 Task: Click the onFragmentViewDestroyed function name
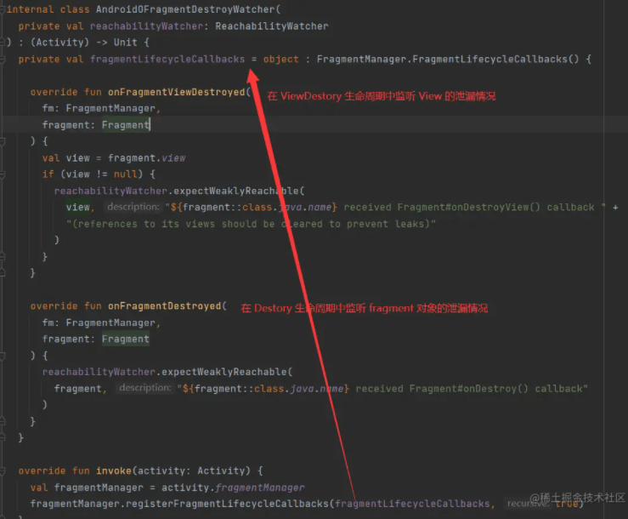pos(176,92)
